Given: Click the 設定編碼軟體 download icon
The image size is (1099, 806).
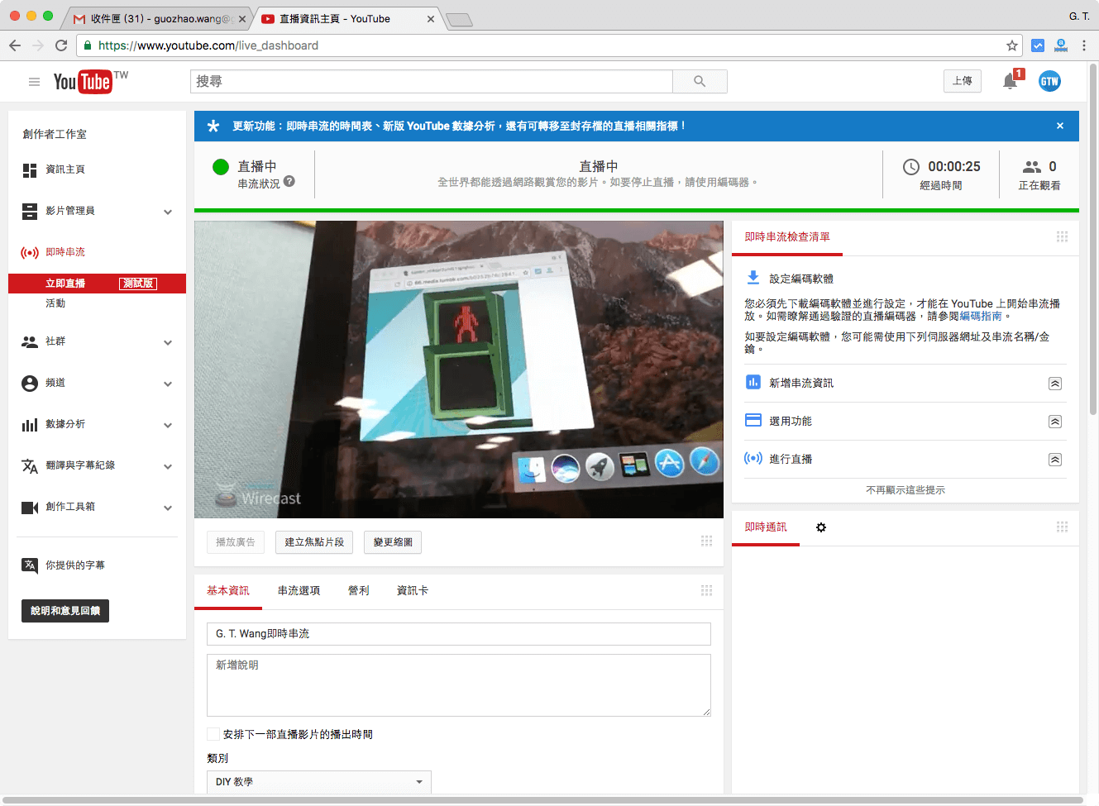Looking at the screenshot, I should (x=751, y=277).
